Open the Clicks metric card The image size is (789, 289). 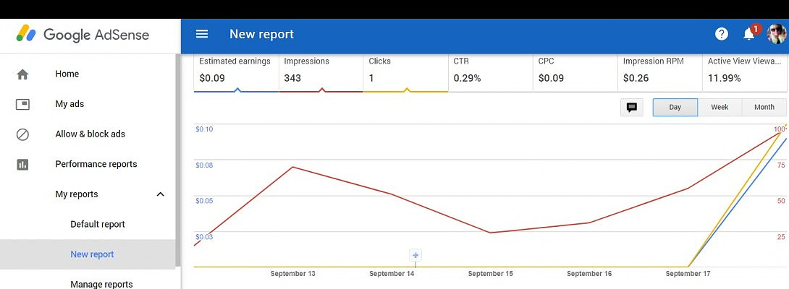tap(405, 71)
